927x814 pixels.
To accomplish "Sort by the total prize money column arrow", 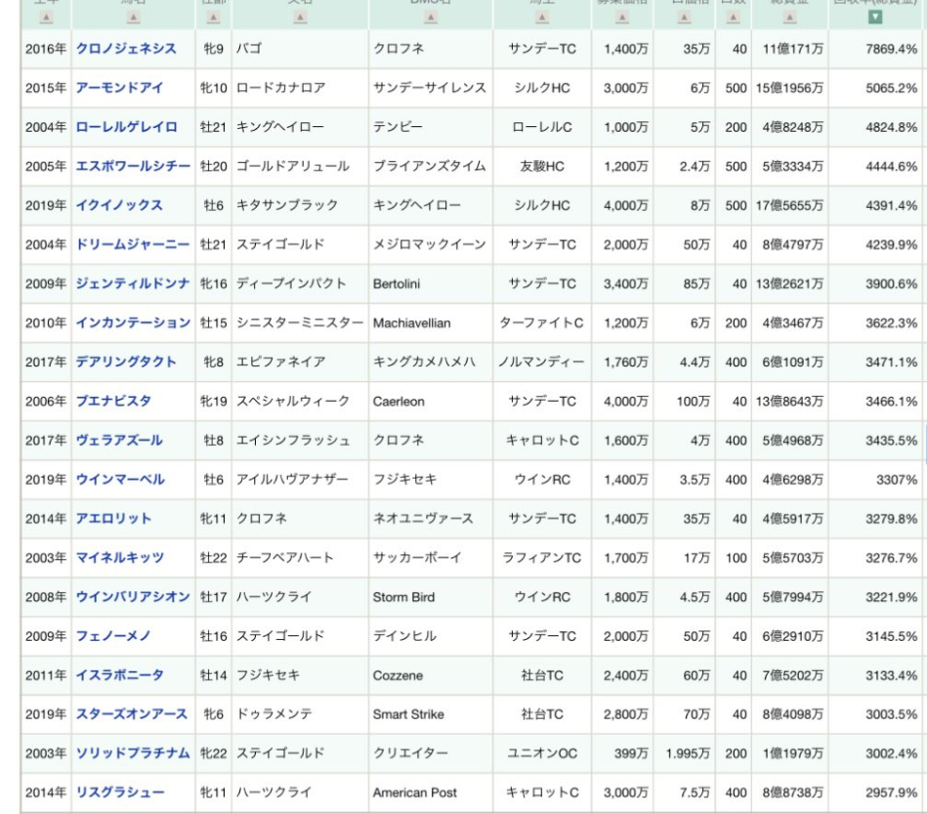I will click(790, 18).
